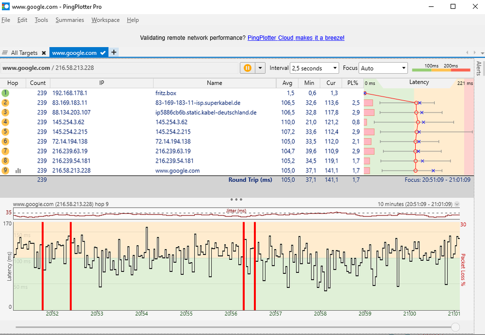Select the green hop 1 circle
The height and width of the screenshot is (335, 485).
pyautogui.click(x=5, y=93)
